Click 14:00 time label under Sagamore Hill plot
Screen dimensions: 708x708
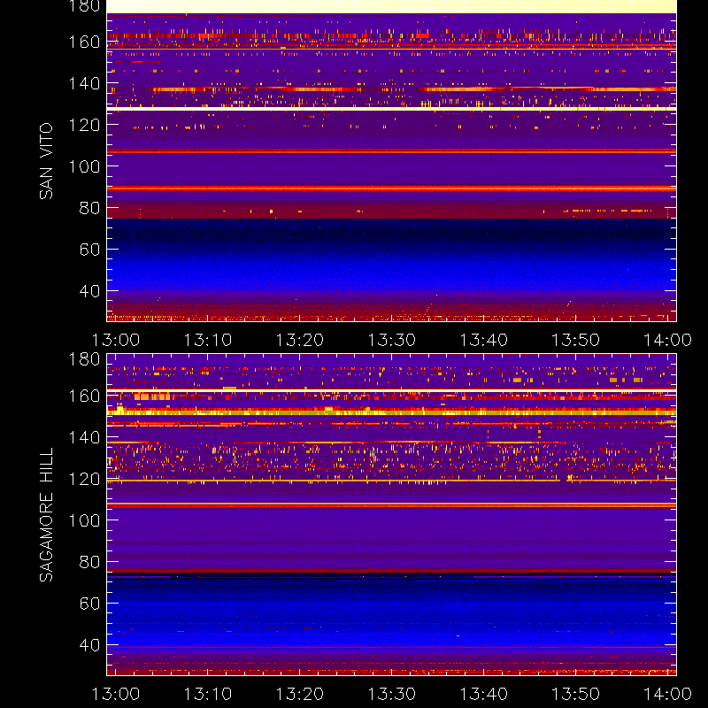coord(668,694)
